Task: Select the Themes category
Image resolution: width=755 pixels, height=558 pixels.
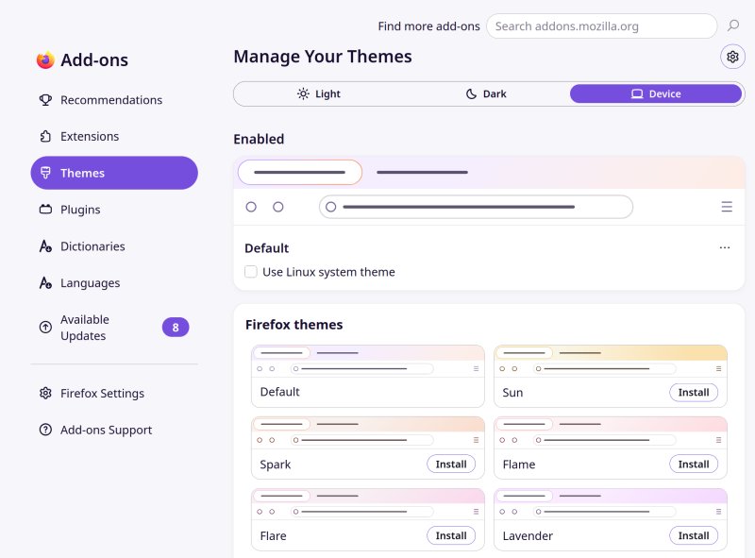Action: coord(114,173)
